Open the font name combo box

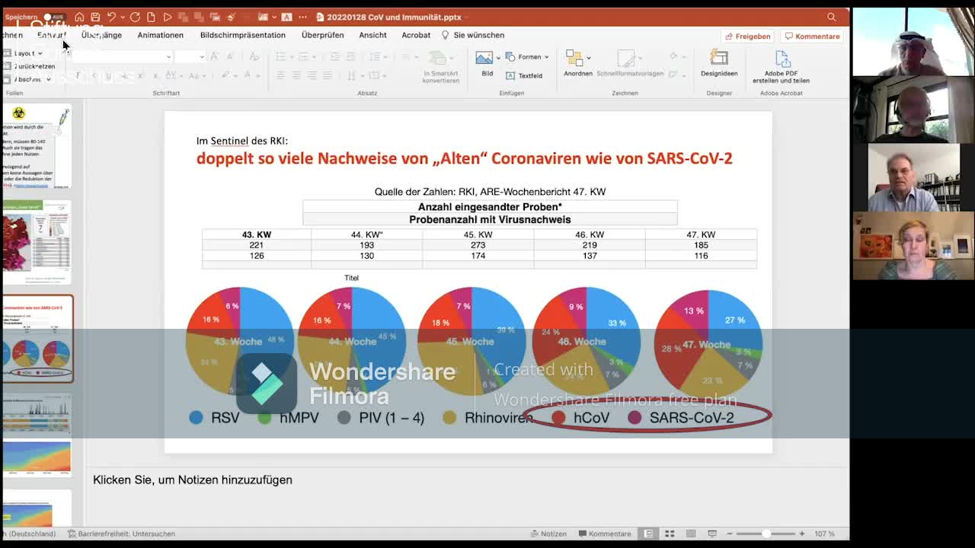(x=122, y=56)
